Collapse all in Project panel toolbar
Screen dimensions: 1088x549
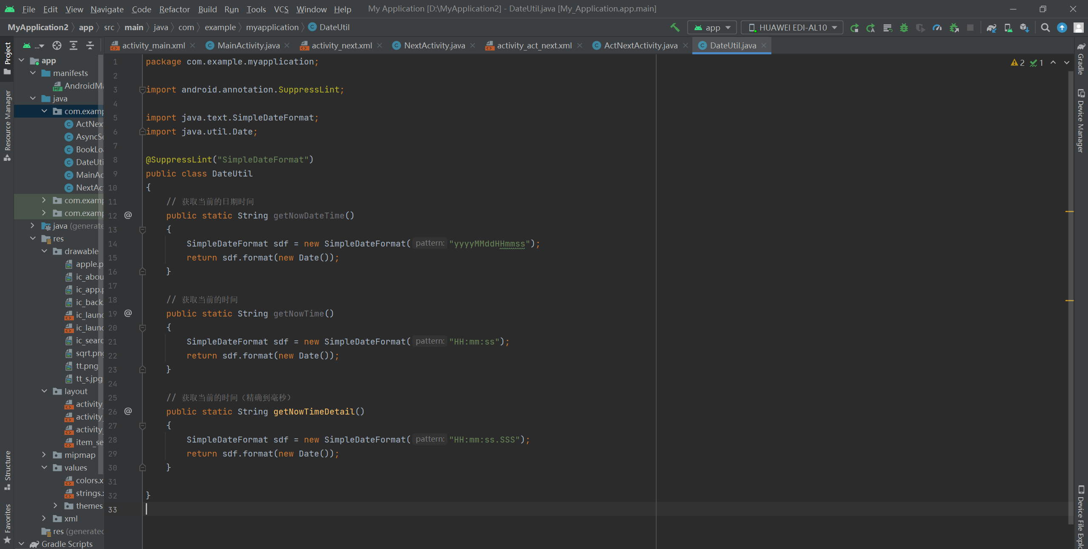[90, 45]
